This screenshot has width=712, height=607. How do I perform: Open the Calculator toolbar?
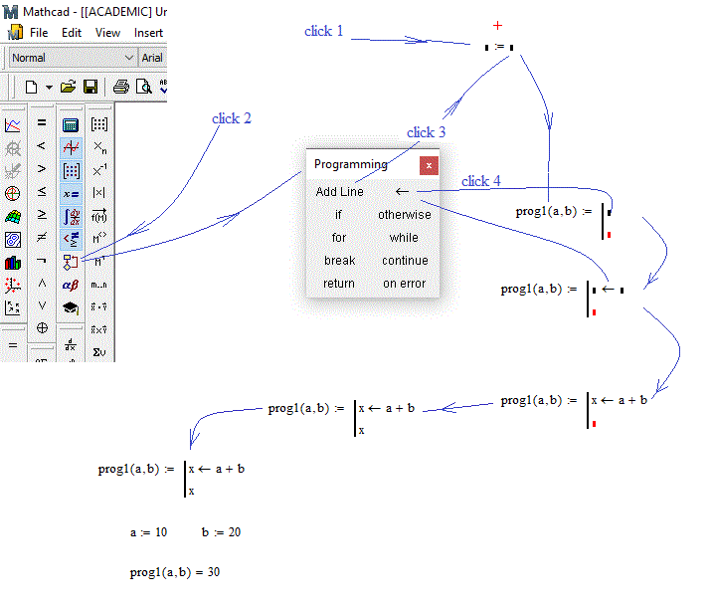coord(71,125)
